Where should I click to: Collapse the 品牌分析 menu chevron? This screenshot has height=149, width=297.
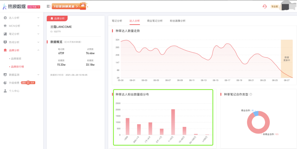[x=38, y=50]
